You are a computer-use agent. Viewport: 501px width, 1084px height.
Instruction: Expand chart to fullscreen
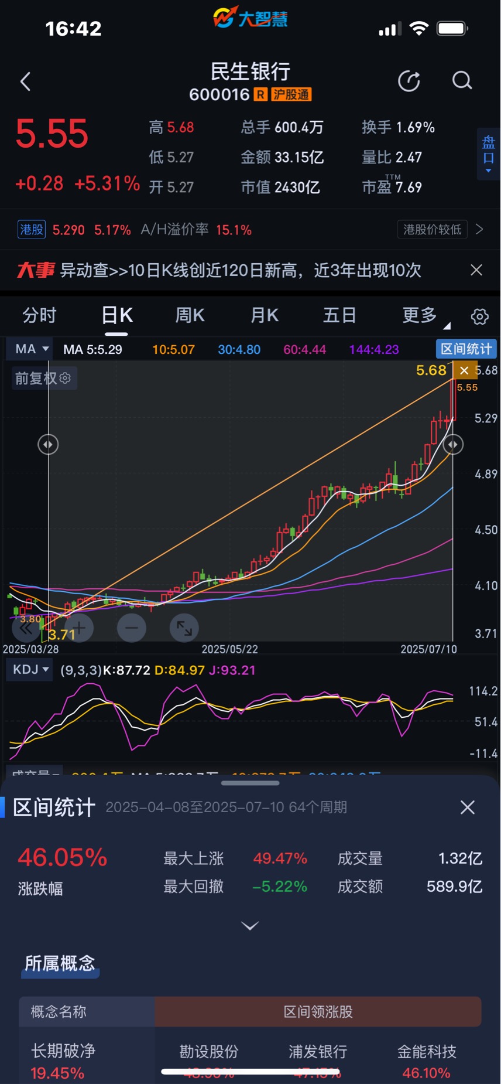[x=184, y=628]
